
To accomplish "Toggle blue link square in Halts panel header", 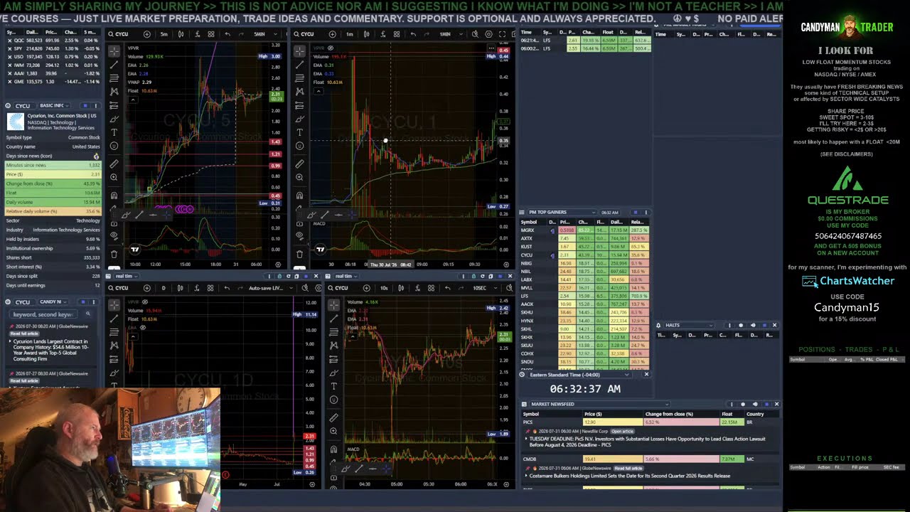I will click(x=765, y=325).
